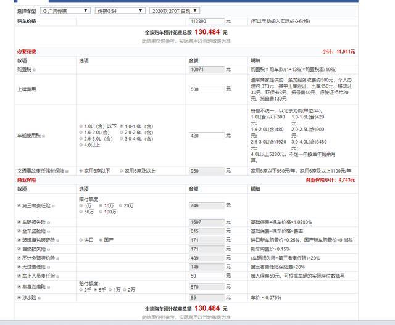
Task: Select the 1.0-1.6L（含） displacement radio
Action: 122,126
